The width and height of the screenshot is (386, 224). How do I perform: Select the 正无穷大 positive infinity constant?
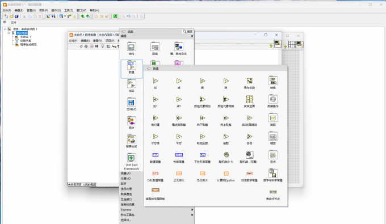coord(179,174)
